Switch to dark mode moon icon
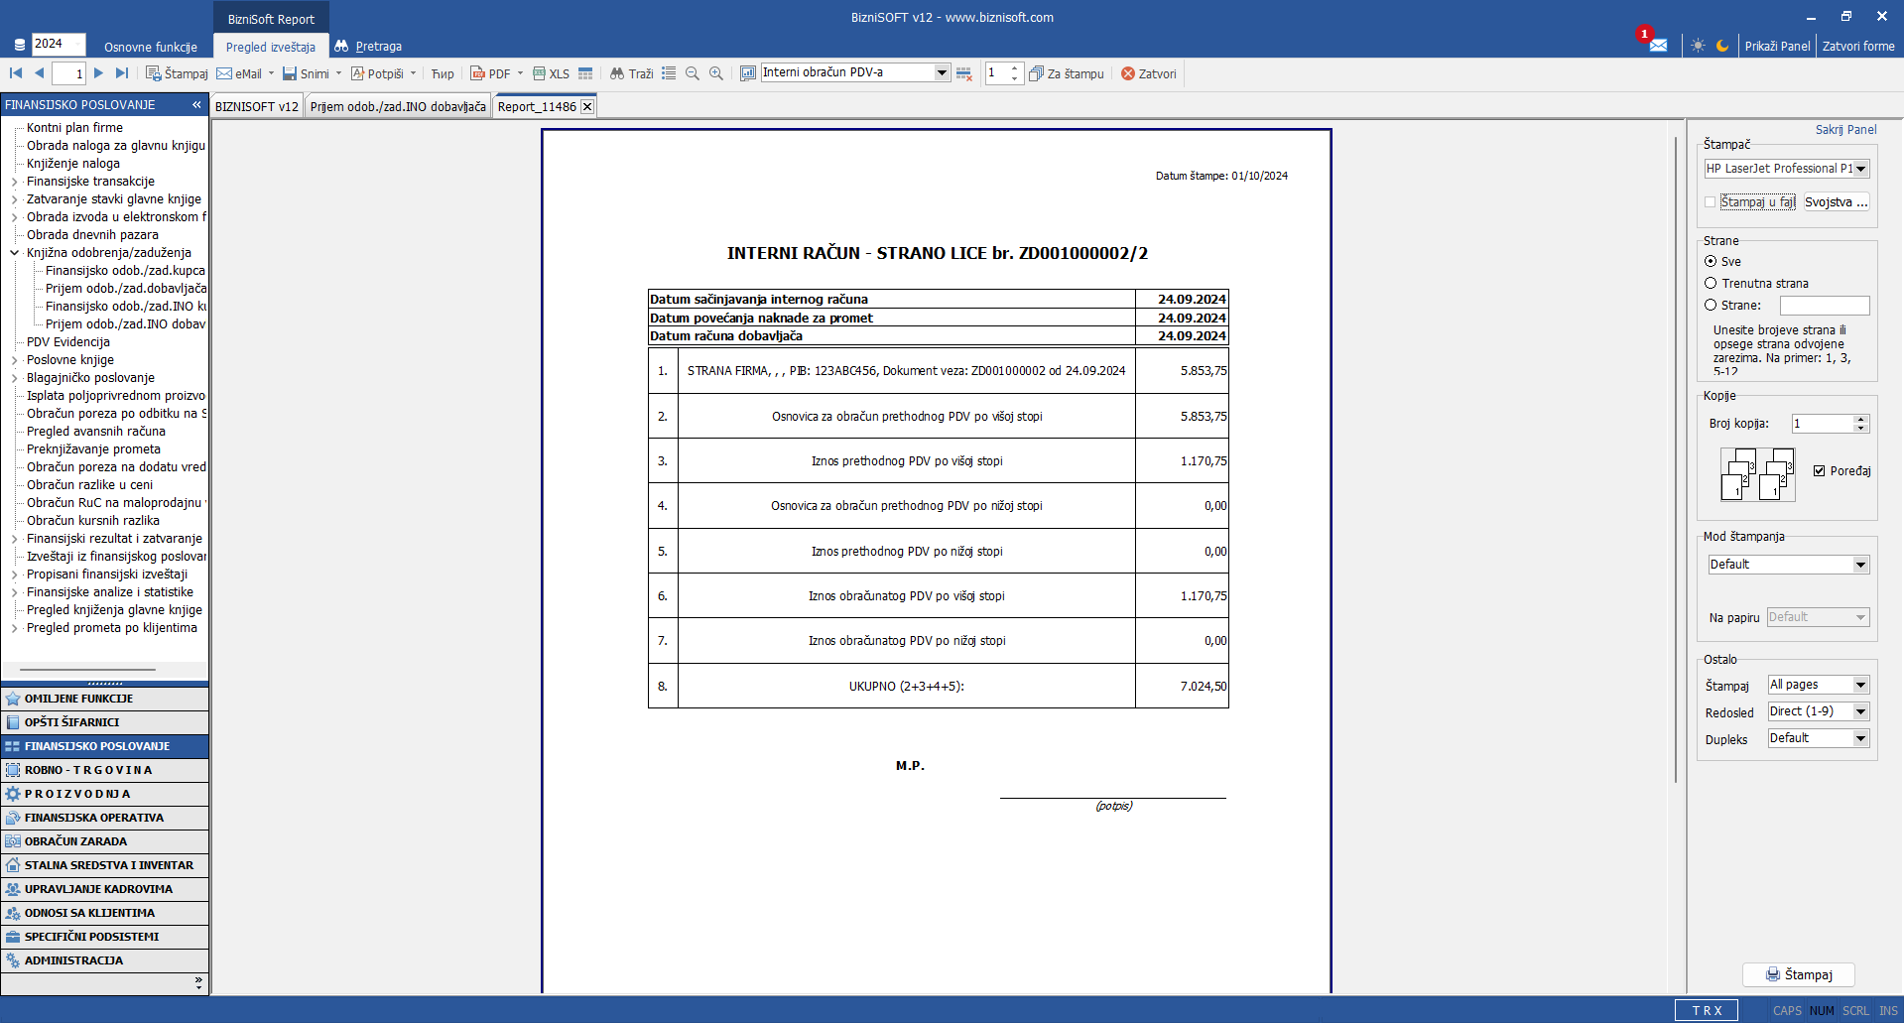The height and width of the screenshot is (1023, 1904). point(1722,46)
